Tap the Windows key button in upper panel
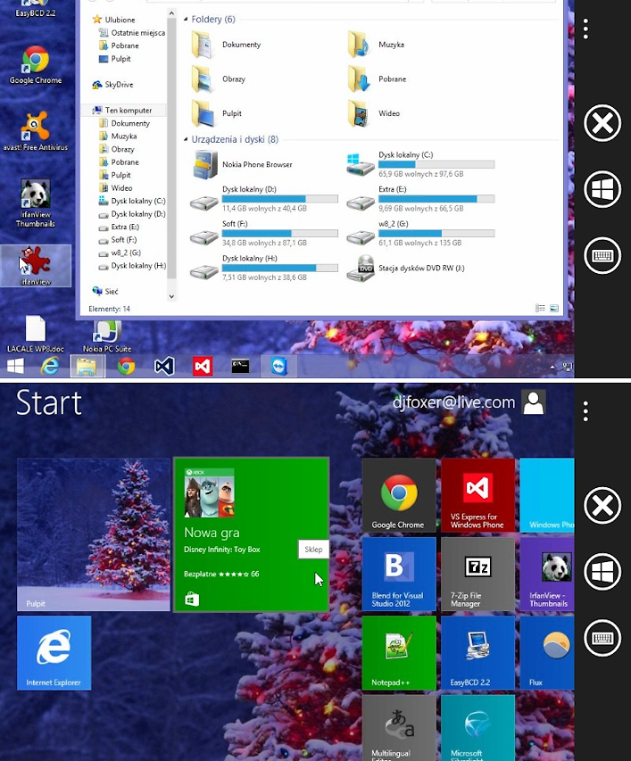This screenshot has height=761, width=631. pyautogui.click(x=602, y=189)
